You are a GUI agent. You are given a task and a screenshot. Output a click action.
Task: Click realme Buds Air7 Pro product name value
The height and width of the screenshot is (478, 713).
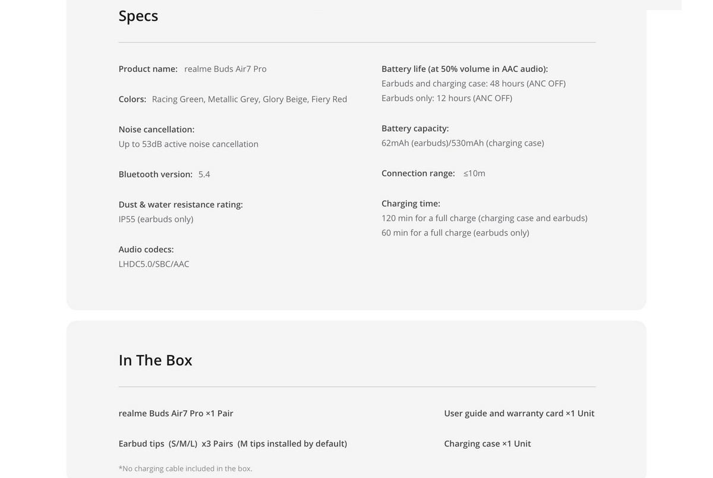(x=225, y=69)
